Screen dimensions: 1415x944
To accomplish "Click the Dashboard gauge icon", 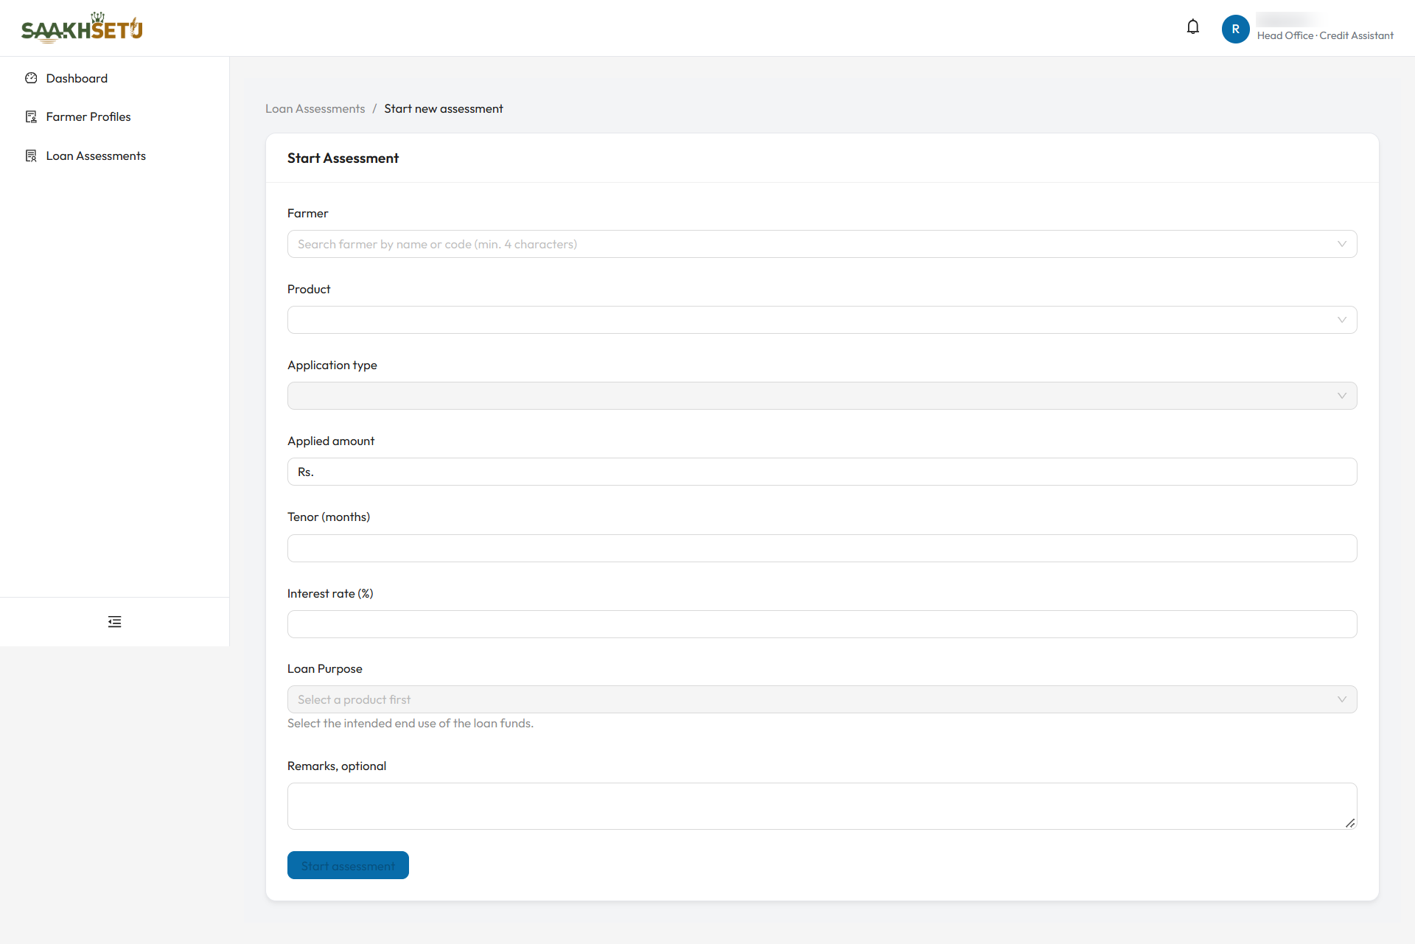I will [x=31, y=78].
